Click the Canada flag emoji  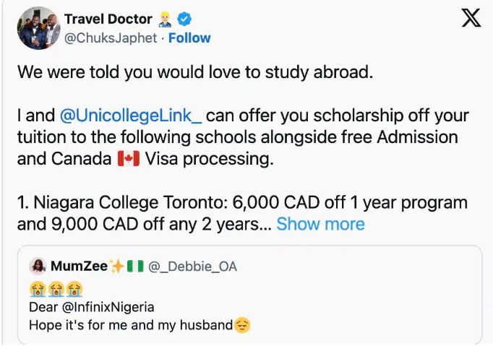[x=127, y=159]
